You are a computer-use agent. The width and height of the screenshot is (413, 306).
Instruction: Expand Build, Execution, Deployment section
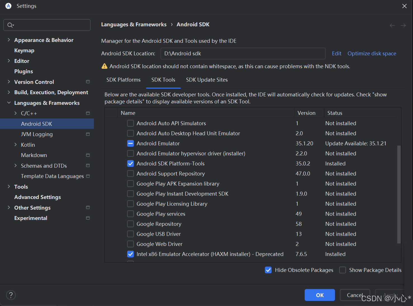[9, 92]
